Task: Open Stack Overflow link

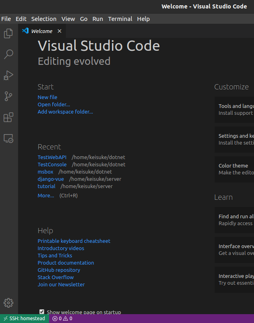Action: (55, 277)
